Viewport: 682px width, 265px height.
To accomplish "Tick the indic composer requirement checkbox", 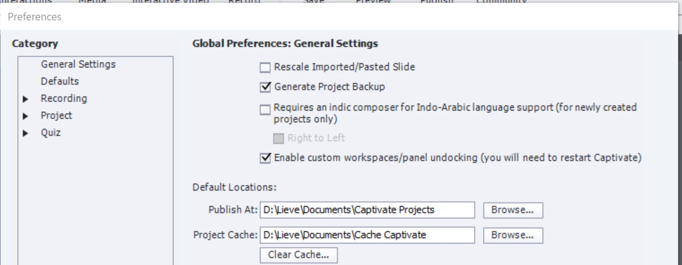I will (x=265, y=110).
